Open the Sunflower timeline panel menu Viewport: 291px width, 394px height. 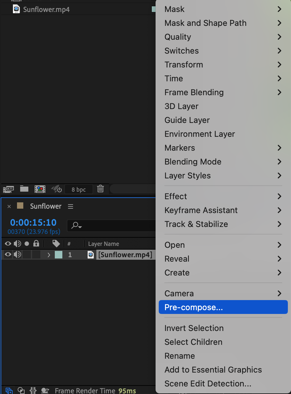tap(71, 206)
